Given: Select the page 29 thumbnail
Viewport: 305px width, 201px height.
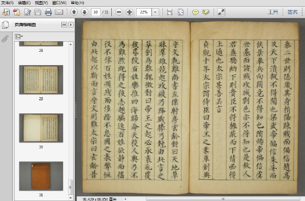Looking at the screenshot, I should 41,80.
